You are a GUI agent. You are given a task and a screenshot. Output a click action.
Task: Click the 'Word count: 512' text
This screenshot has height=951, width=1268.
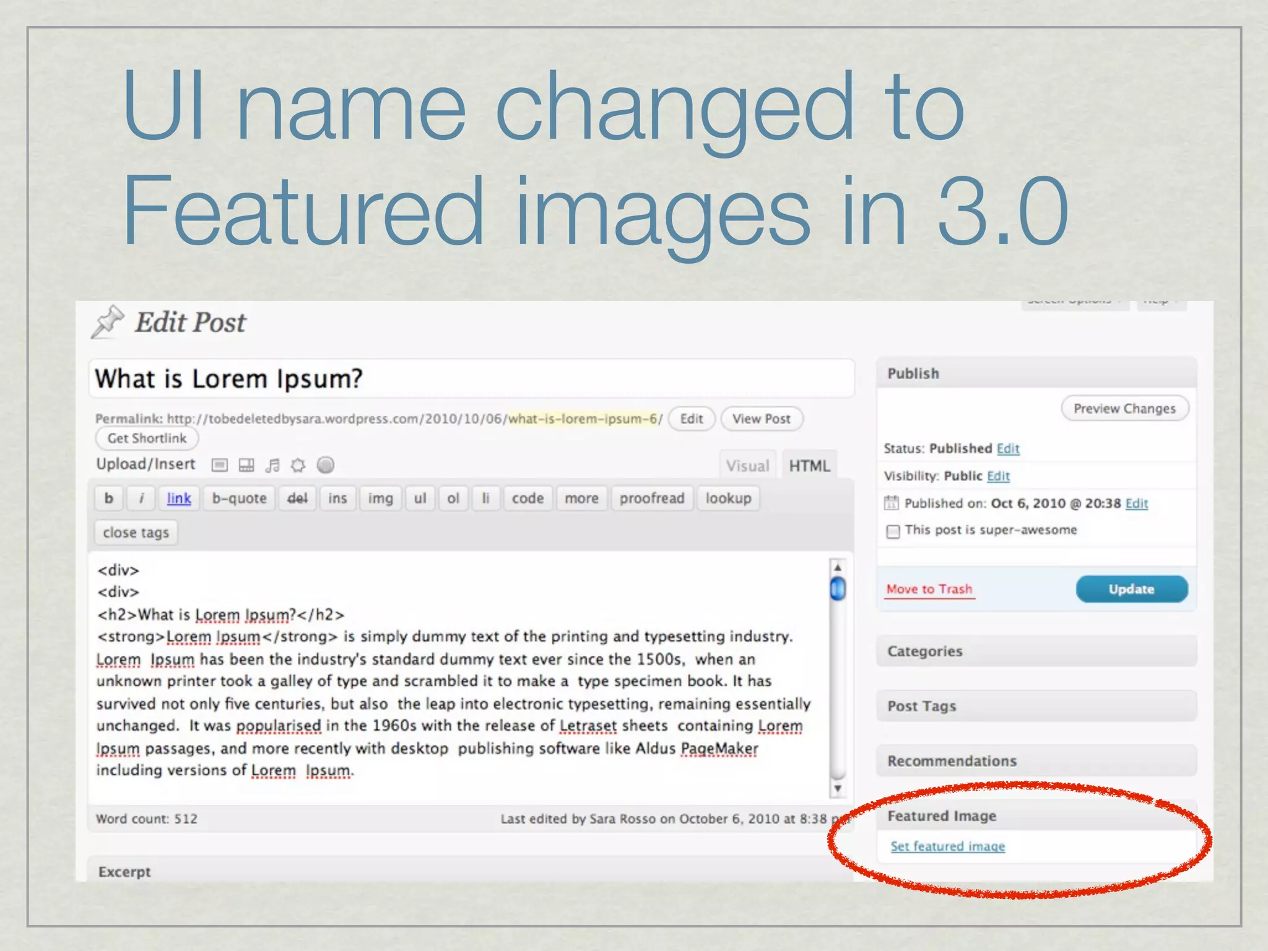pos(147,819)
